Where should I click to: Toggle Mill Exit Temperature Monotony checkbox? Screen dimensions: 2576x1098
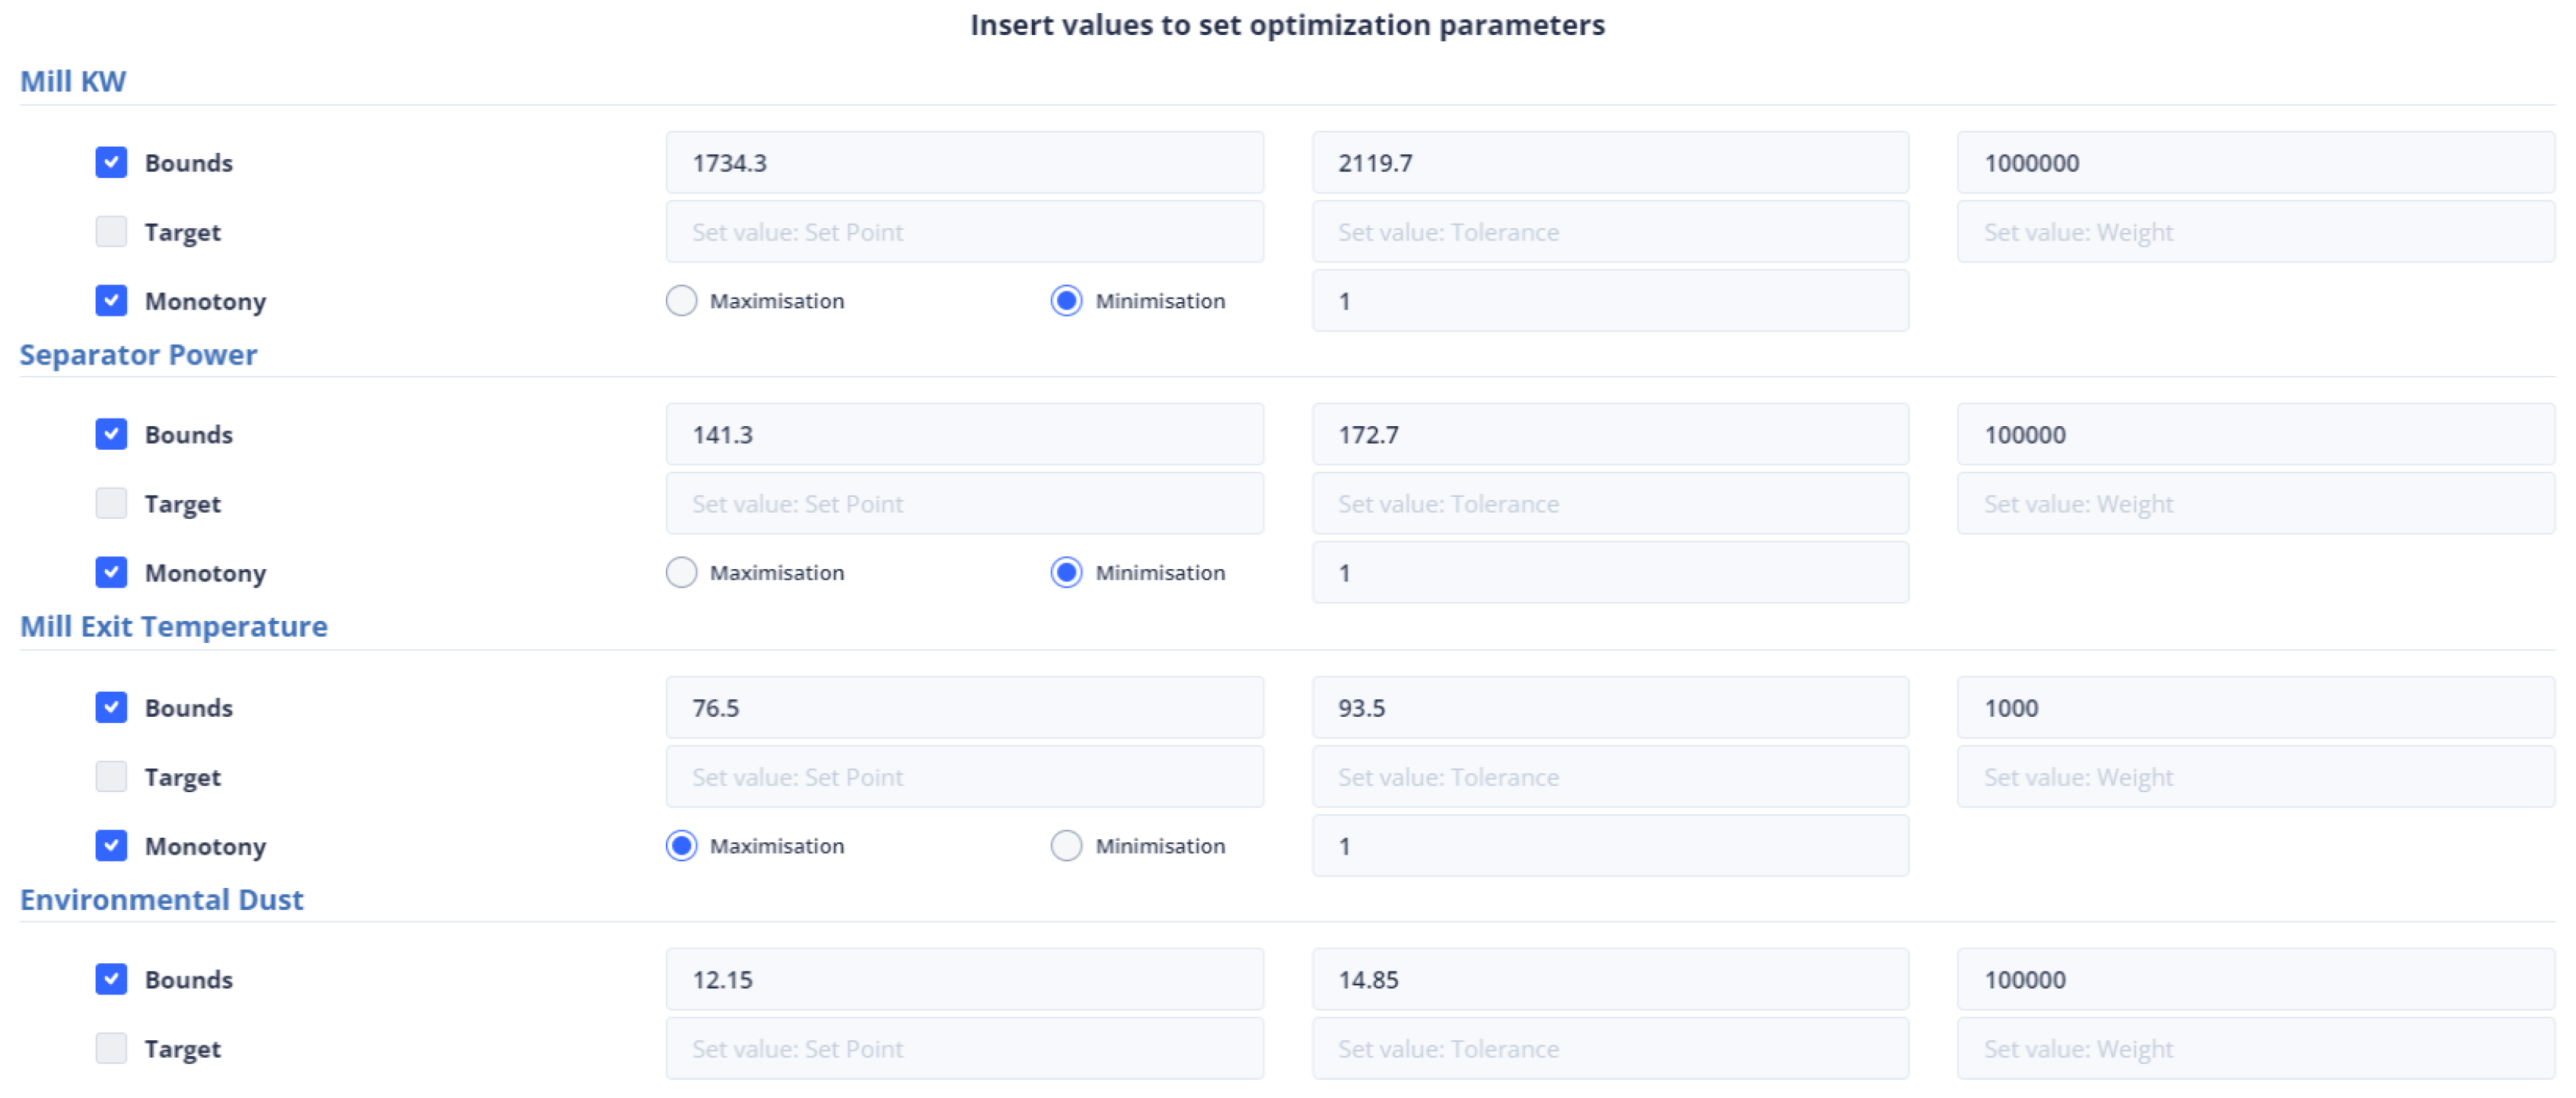pyautogui.click(x=111, y=845)
